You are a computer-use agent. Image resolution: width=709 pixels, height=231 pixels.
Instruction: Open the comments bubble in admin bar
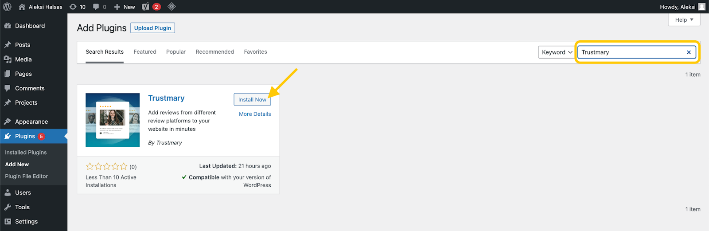(x=100, y=7)
